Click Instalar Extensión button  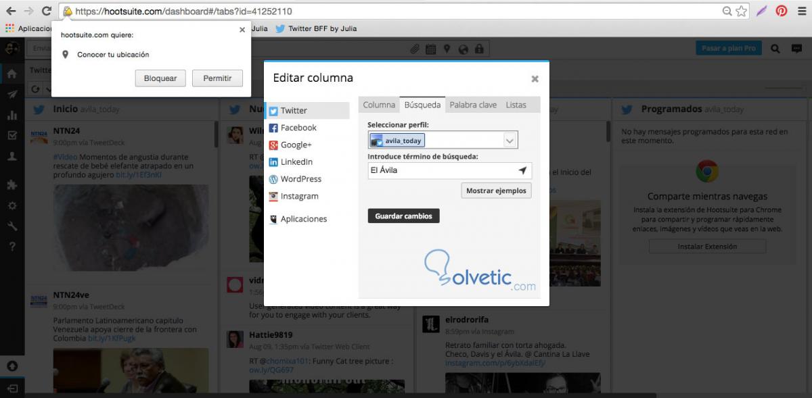707,247
